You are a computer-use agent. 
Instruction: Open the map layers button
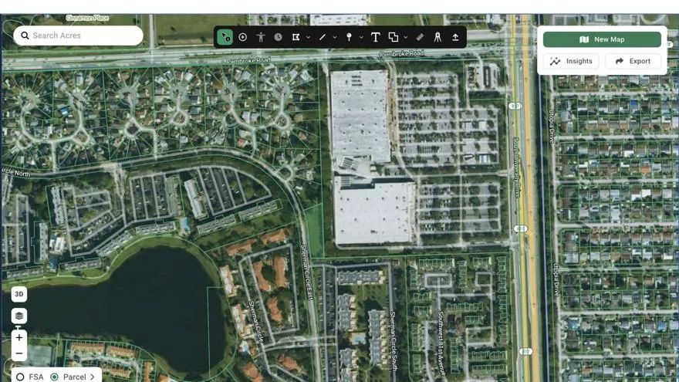(x=19, y=316)
